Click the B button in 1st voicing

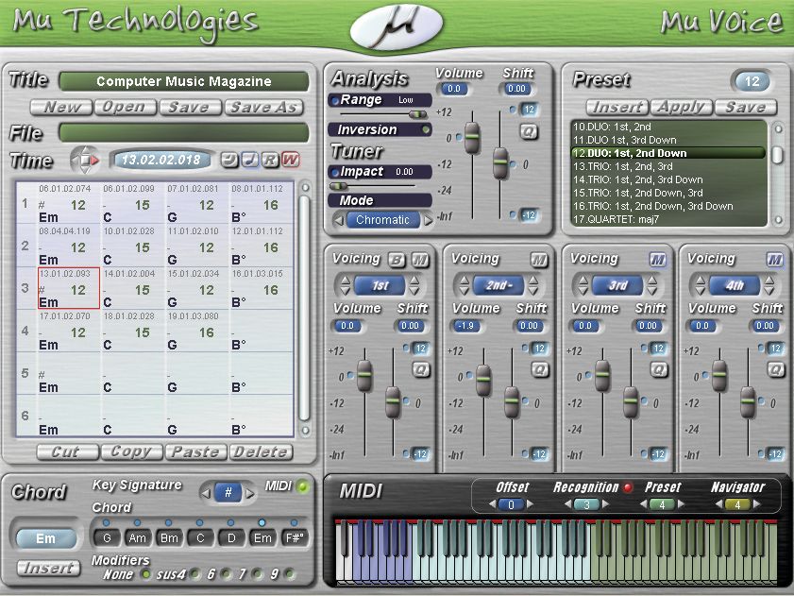pos(397,260)
